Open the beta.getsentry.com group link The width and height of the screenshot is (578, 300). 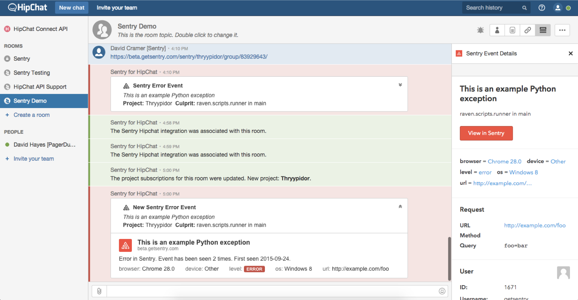click(189, 56)
